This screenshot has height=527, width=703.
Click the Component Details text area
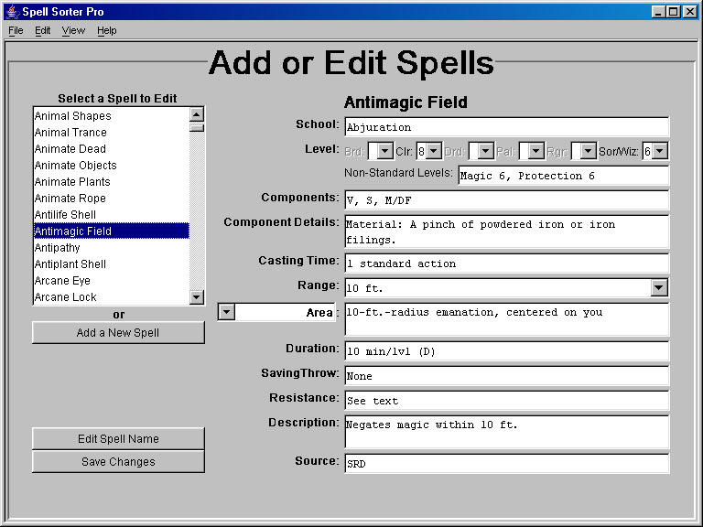tap(506, 231)
